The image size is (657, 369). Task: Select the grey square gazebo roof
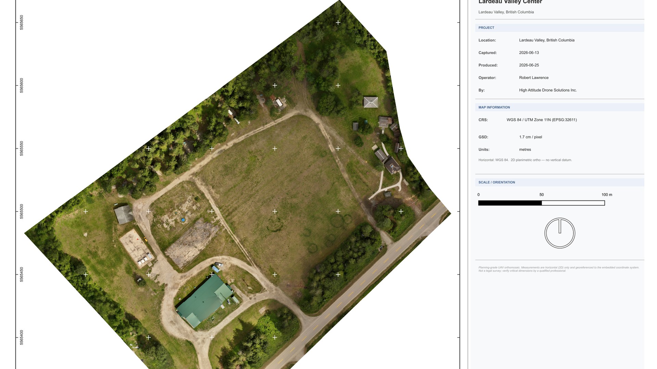tap(371, 102)
